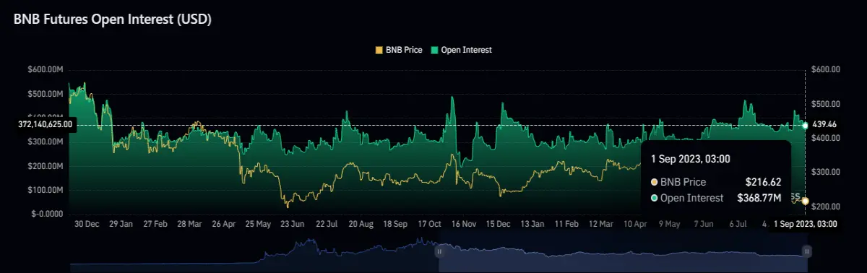The height and width of the screenshot is (273, 867).
Task: Click the 28 Mar date label
Action: coord(190,225)
